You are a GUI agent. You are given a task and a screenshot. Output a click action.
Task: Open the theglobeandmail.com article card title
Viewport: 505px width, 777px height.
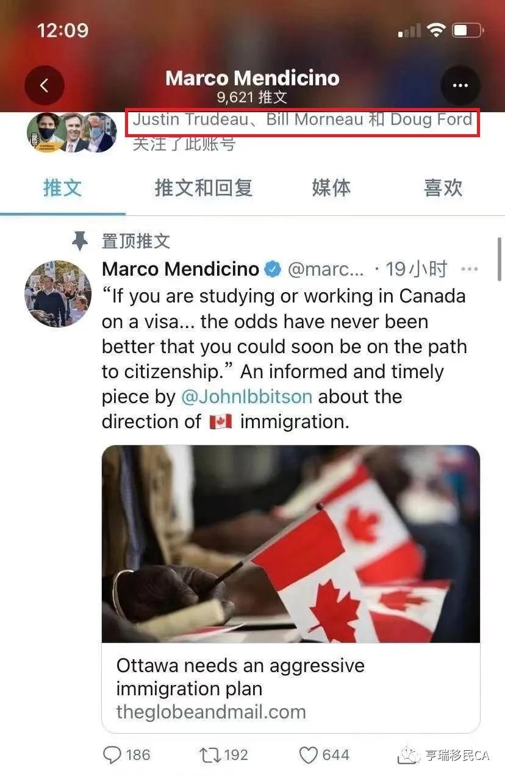click(240, 677)
